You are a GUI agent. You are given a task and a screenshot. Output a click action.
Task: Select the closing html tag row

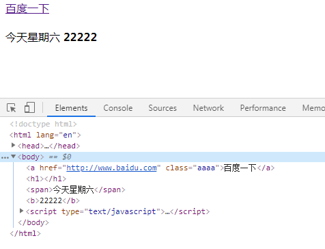[x=25, y=233]
